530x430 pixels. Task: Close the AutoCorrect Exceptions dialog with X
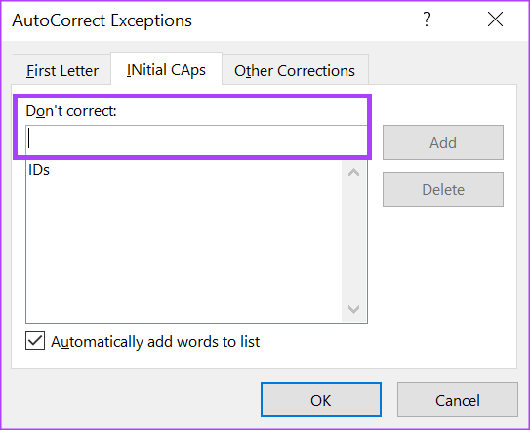(495, 20)
